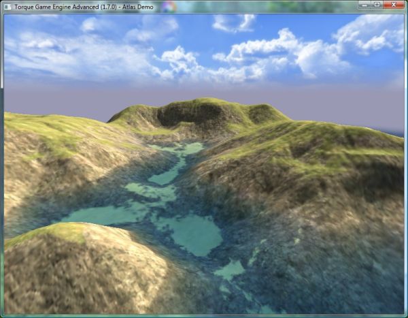Screen dimensions: 408x318
Task: Close the Torque Game Engine window
Action: click(394, 5)
